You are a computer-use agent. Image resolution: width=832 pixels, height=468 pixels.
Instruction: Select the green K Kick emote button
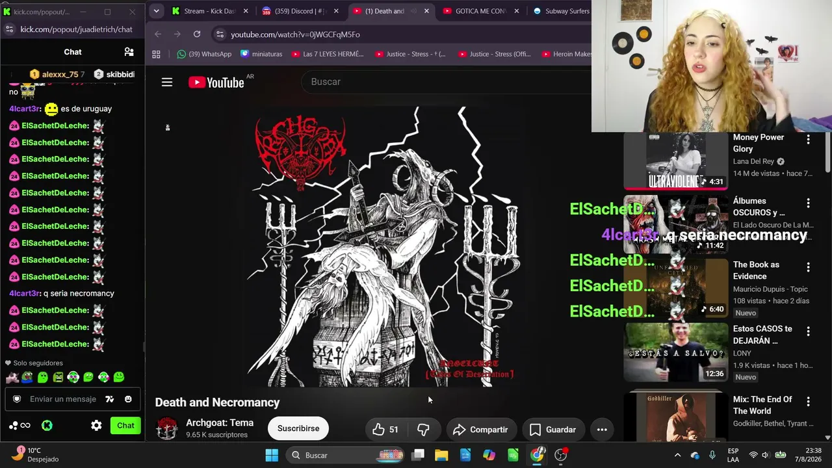point(47,426)
